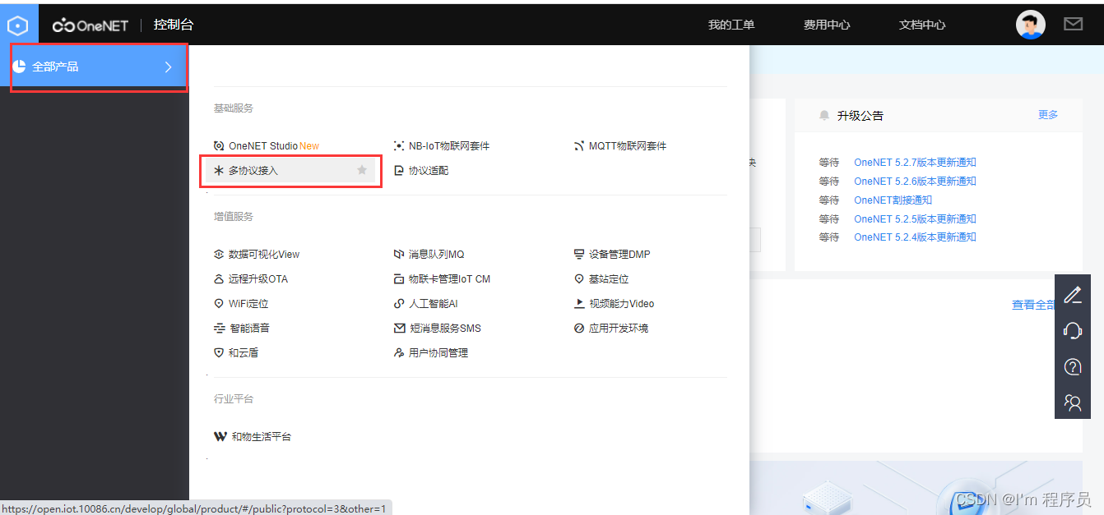Toggle the favorite star next to 多协议接入
Screen dimensions: 1104x515
[361, 170]
